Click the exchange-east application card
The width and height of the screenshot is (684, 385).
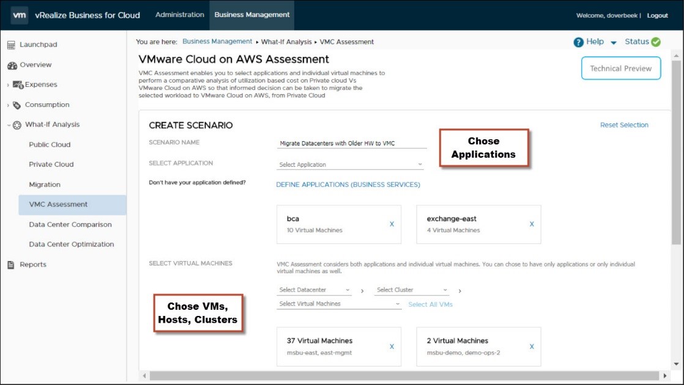(478, 224)
